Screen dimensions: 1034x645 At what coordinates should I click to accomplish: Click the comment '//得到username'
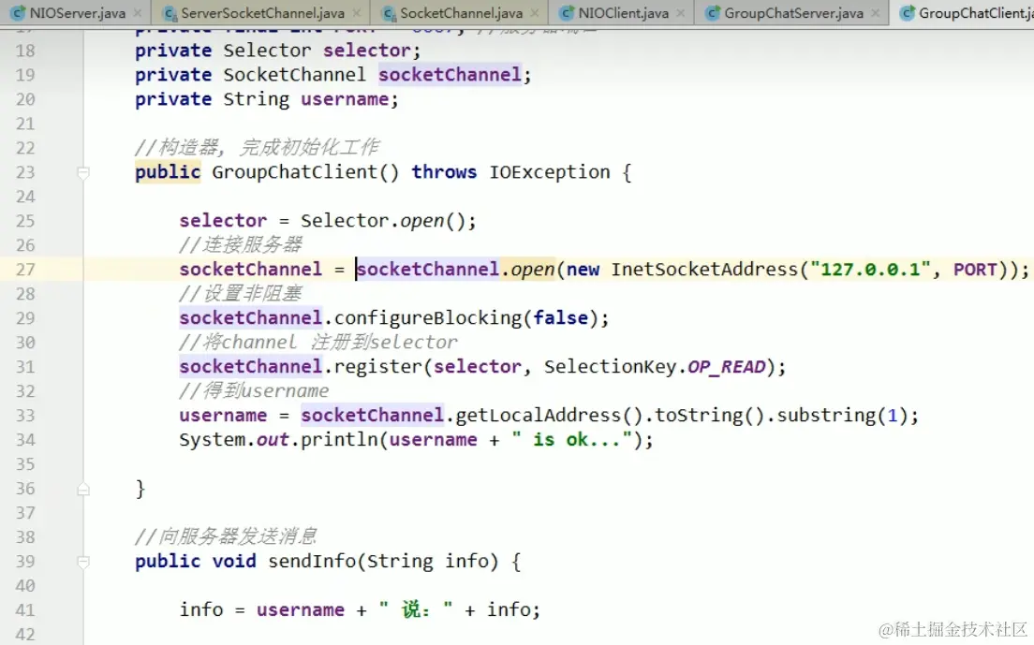[x=254, y=391]
